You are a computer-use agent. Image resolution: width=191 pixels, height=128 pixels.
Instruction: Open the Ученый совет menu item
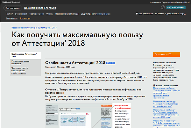coord(21,14)
